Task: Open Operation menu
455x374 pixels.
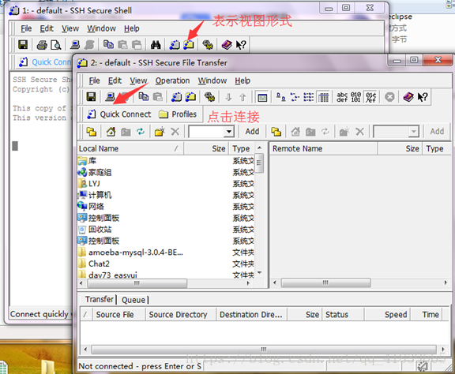Action: click(x=172, y=80)
